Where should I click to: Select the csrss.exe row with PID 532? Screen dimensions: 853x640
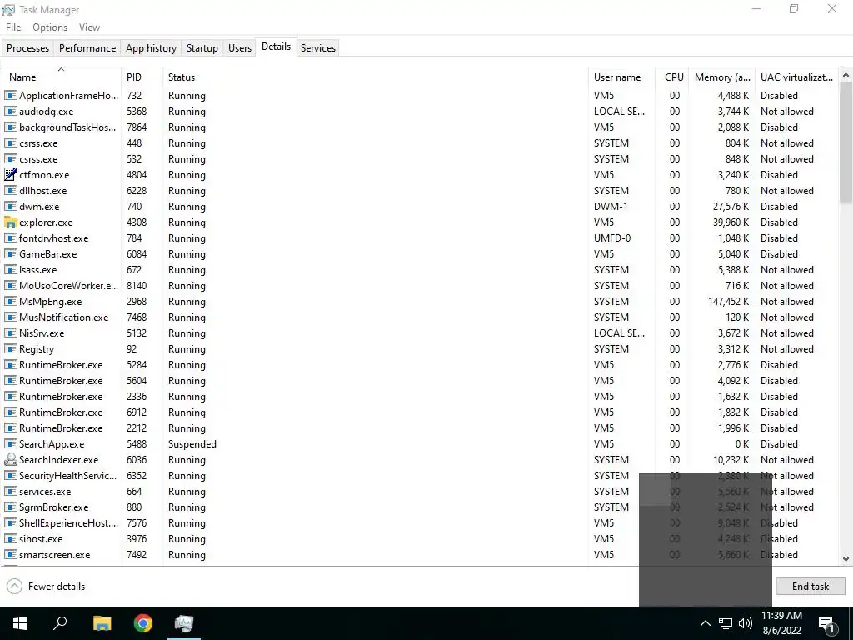pyautogui.click(x=420, y=159)
